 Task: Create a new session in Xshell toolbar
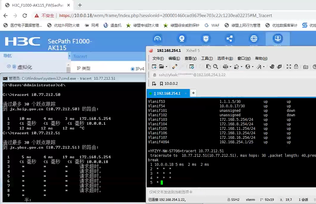(154, 67)
